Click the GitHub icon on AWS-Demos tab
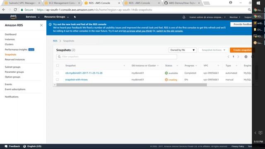This screenshot has width=265, height=149. [x=166, y=3]
